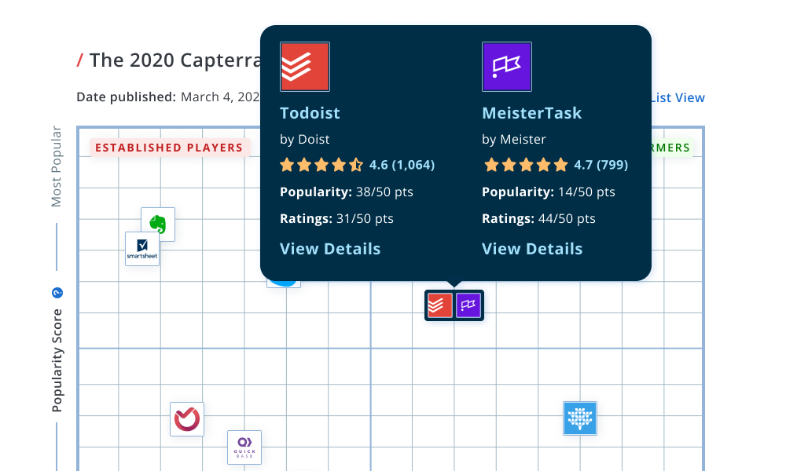
Task: Select the red circular checkmark logo
Action: (187, 419)
